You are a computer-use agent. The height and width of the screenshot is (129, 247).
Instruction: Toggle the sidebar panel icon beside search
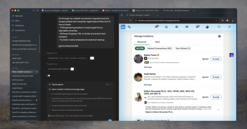(x=37, y=10)
